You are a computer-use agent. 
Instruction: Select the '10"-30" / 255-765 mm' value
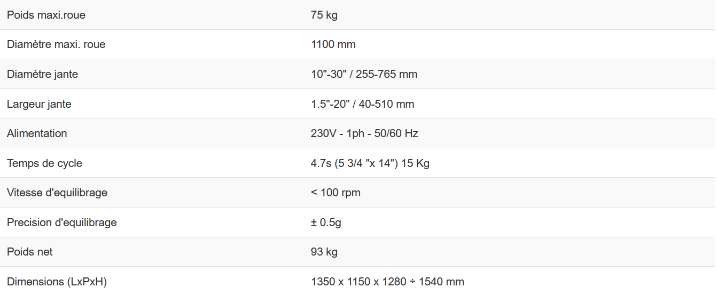point(364,74)
